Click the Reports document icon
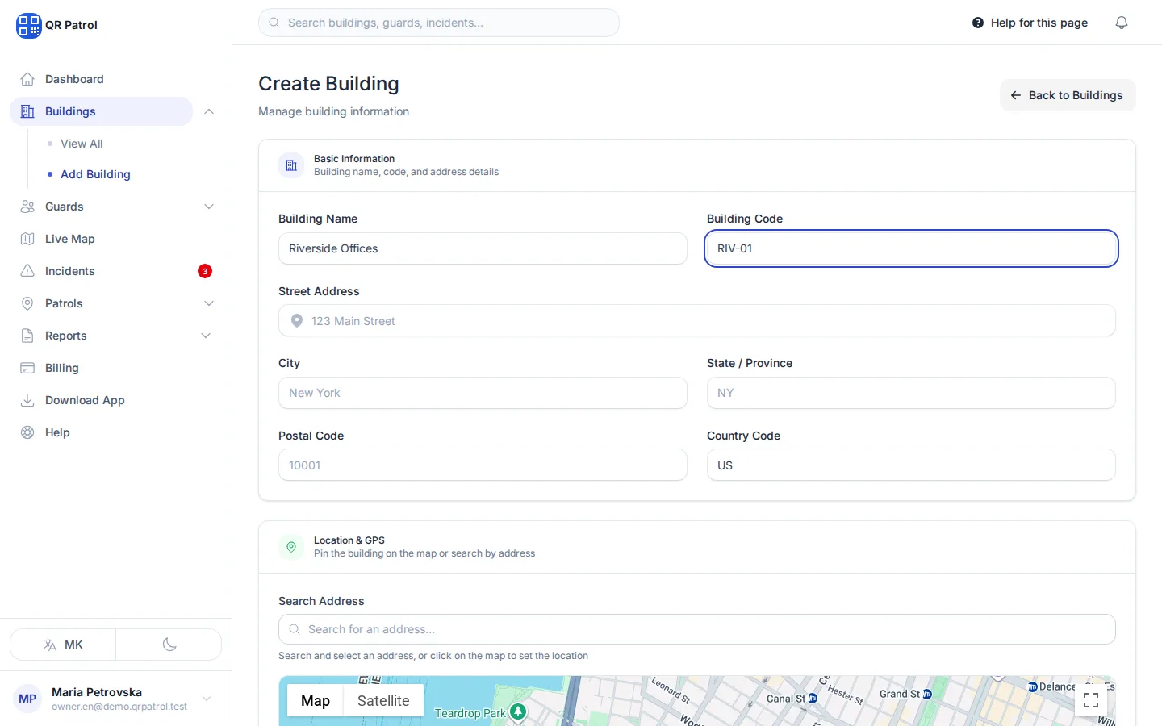The width and height of the screenshot is (1162, 726). (x=27, y=336)
